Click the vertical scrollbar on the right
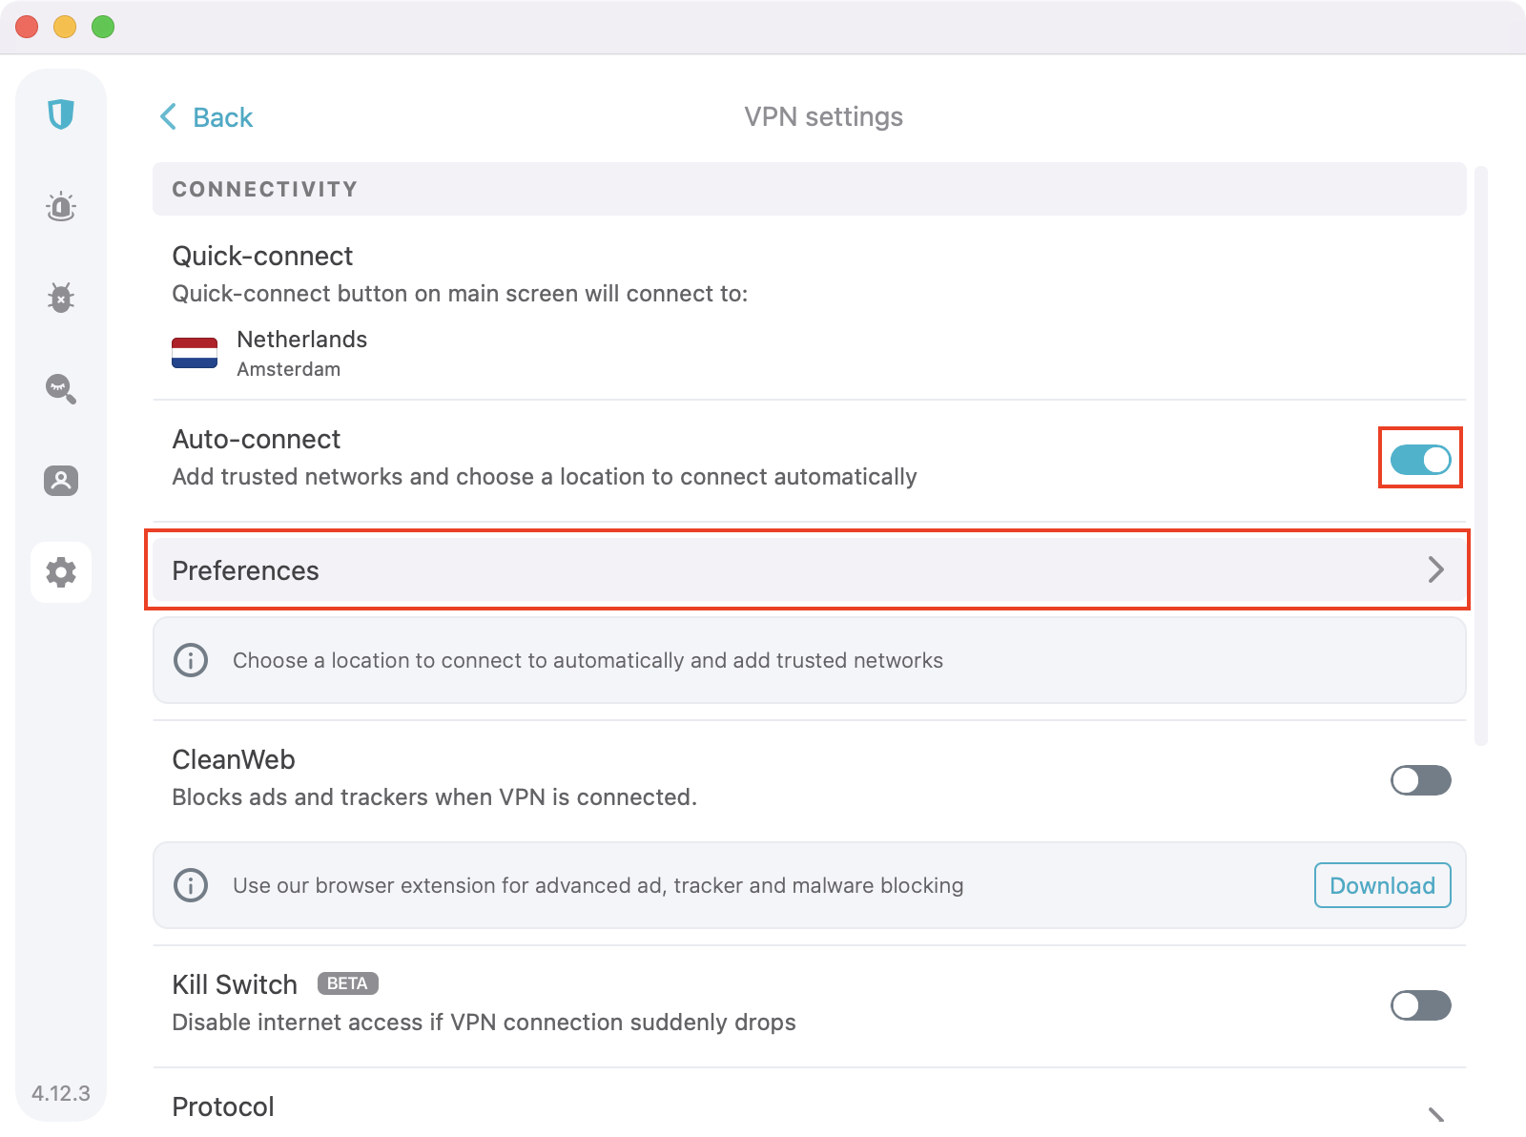1526x1137 pixels. (x=1480, y=456)
